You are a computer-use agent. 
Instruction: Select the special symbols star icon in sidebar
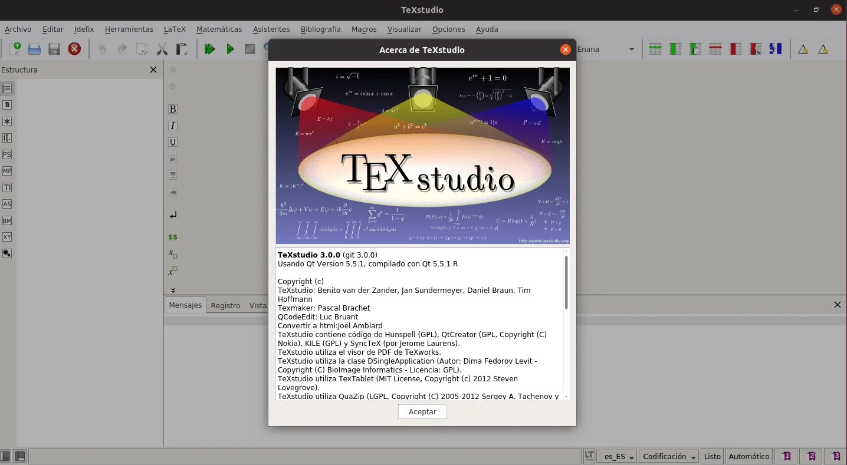click(x=7, y=253)
